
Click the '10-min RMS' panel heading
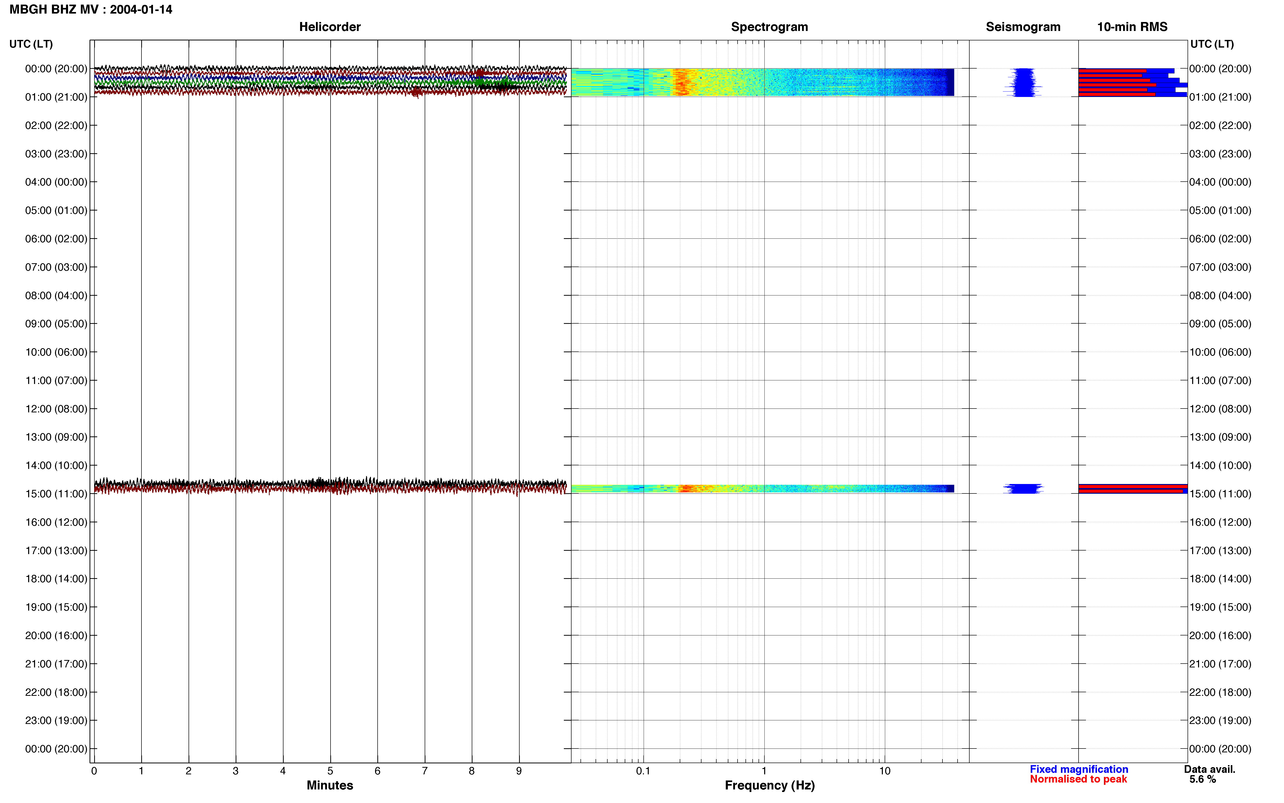point(1132,27)
